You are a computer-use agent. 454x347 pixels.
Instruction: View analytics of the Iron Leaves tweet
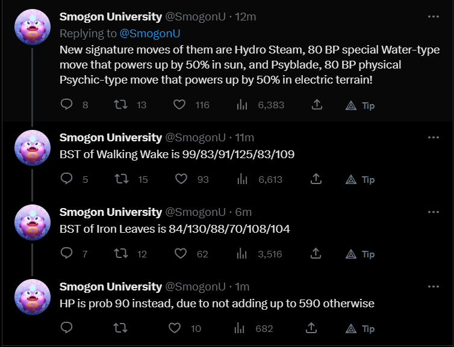point(242,254)
